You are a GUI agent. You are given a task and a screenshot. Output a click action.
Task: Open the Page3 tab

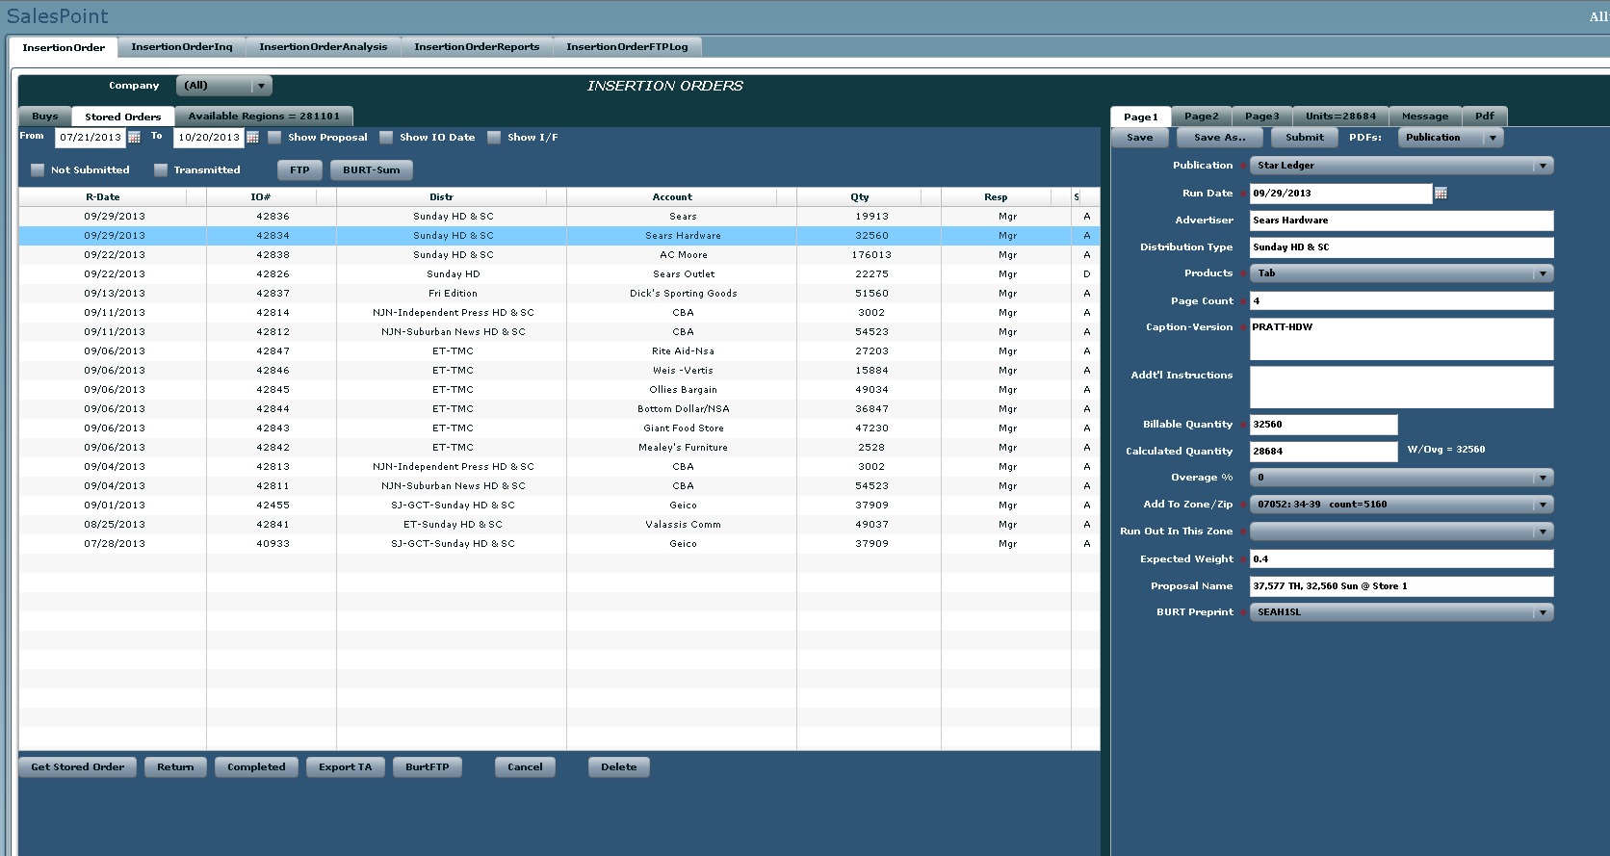tap(1262, 117)
